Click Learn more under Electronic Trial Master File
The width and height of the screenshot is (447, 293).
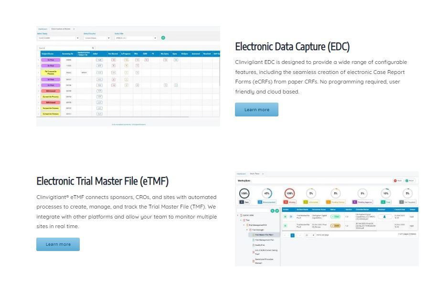58,244
